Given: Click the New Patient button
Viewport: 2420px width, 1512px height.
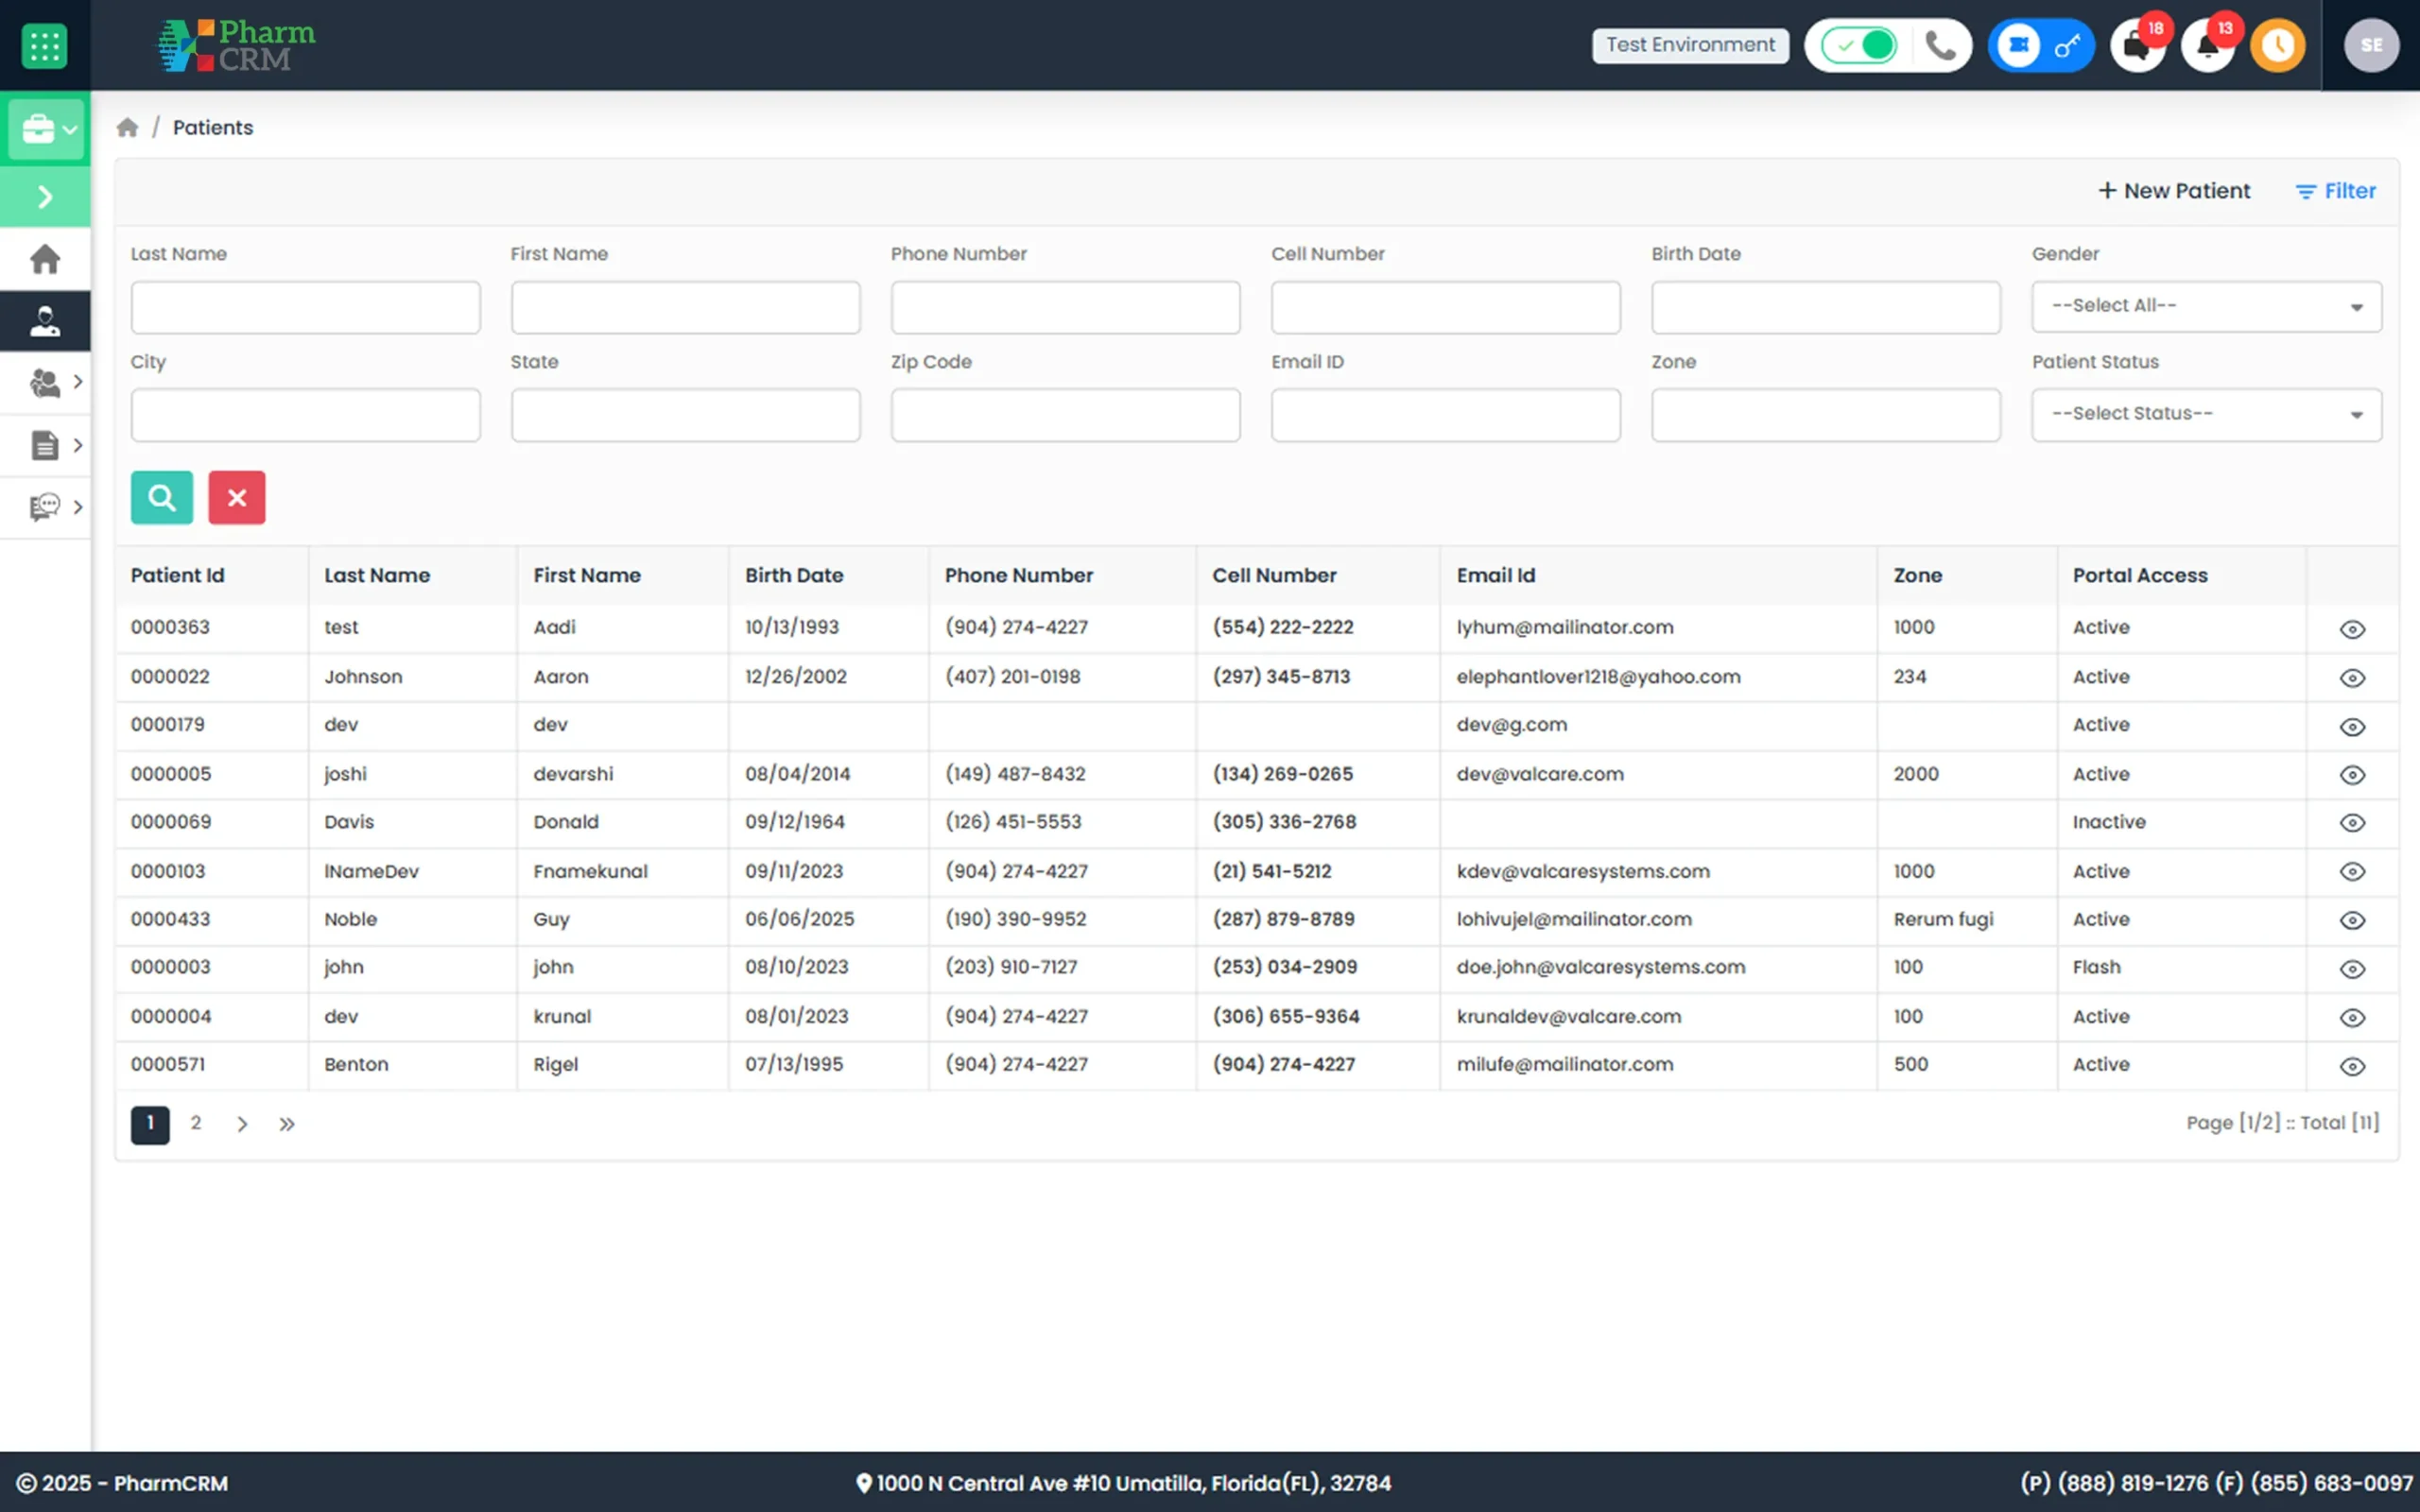Looking at the screenshot, I should click(2173, 190).
